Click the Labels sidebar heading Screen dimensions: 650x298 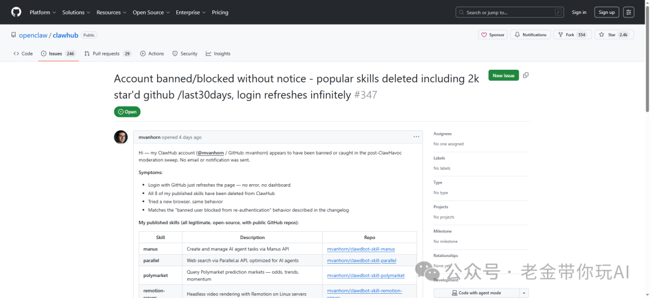[x=439, y=158]
